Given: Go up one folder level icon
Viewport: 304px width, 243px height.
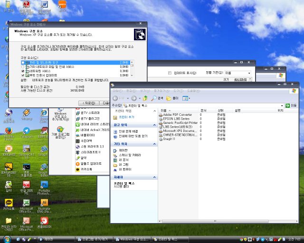Looking at the screenshot, I should 145,98.
